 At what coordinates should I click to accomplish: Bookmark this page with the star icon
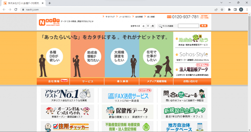[222, 9]
